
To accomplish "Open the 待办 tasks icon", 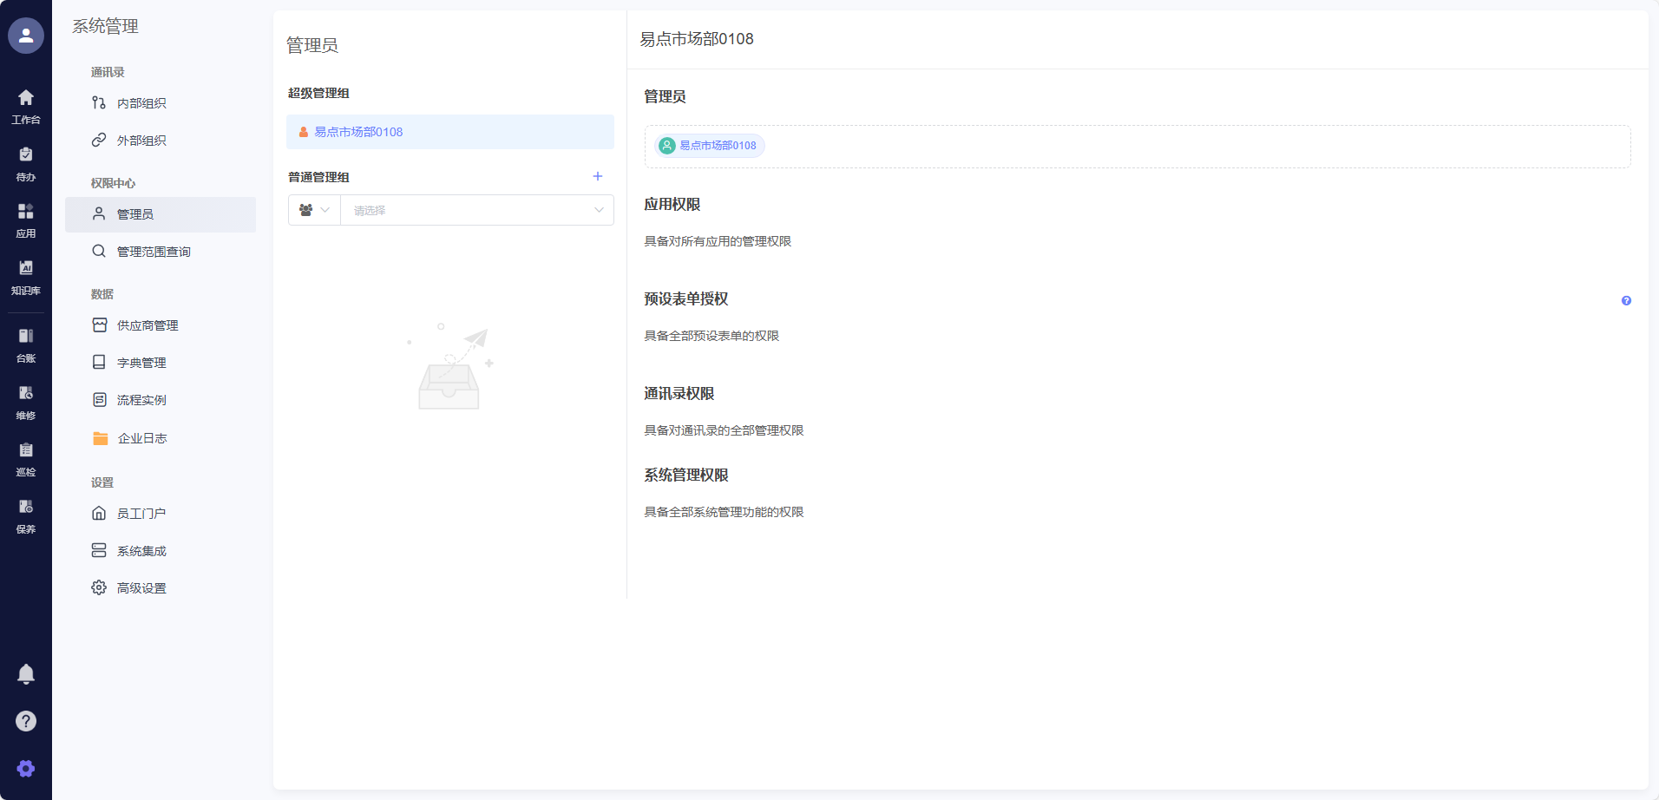I will point(26,163).
